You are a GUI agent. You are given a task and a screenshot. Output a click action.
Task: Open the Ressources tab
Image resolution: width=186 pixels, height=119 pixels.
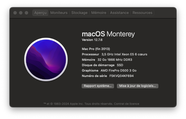[x=142, y=13]
